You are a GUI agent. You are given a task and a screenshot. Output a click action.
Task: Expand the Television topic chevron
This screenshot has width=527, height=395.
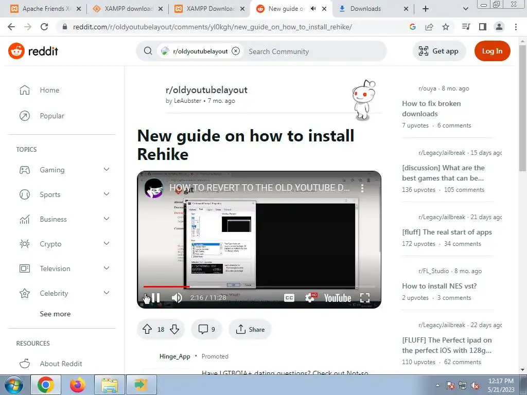tap(107, 268)
